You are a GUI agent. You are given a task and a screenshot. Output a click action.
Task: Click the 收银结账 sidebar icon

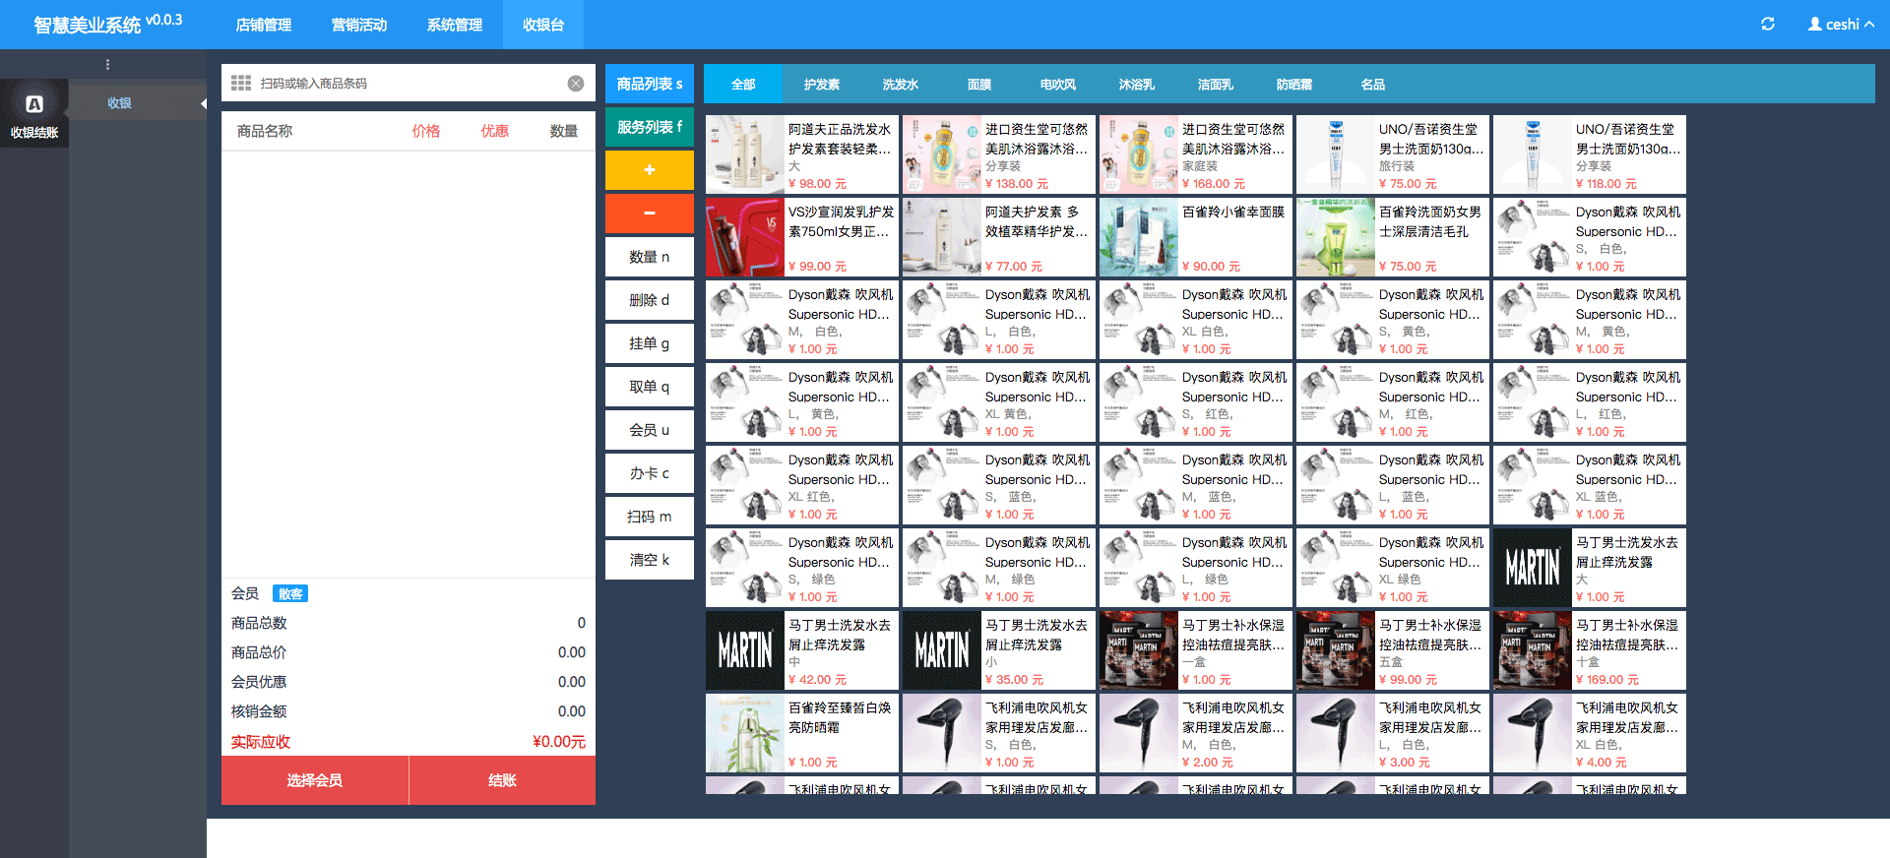[34, 114]
